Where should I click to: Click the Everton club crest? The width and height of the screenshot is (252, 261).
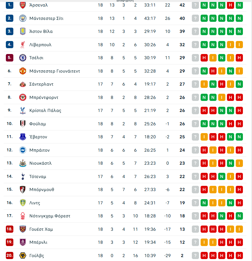tap(22, 137)
